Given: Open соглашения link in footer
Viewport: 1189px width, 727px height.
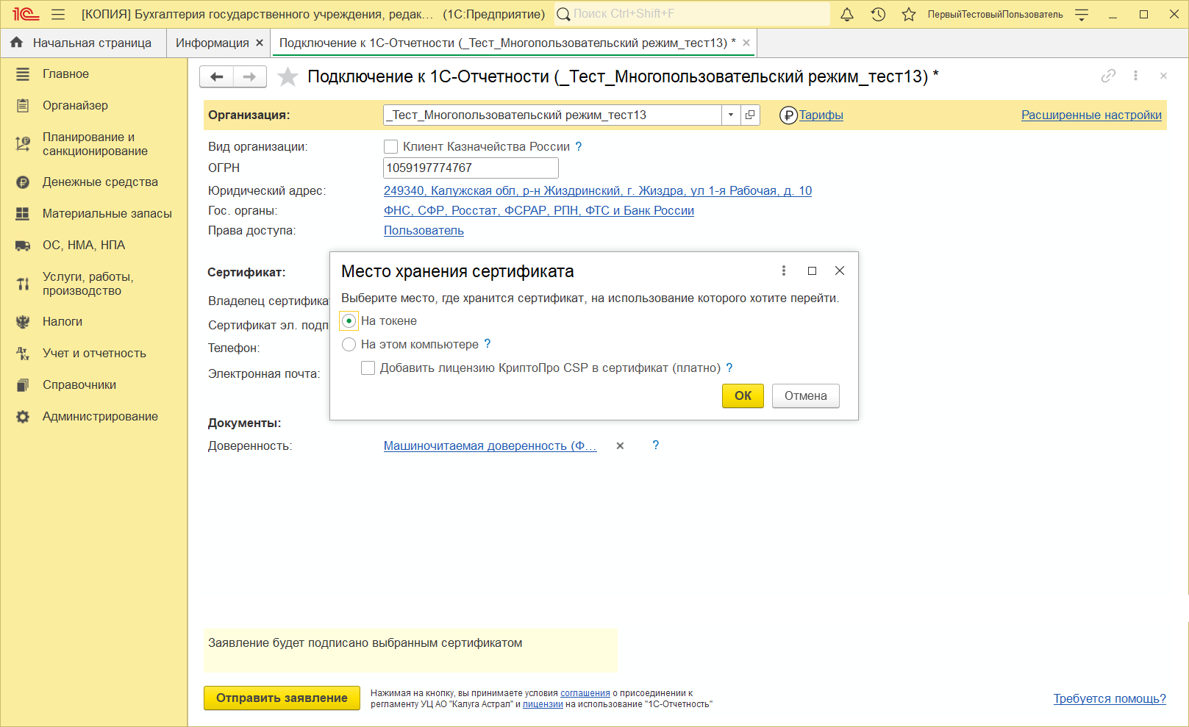Looking at the screenshot, I should point(585,693).
